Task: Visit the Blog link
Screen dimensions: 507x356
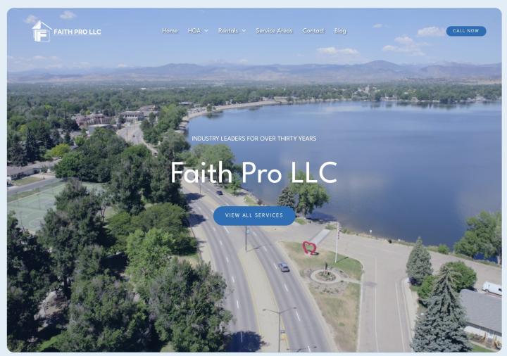Action: tap(340, 31)
